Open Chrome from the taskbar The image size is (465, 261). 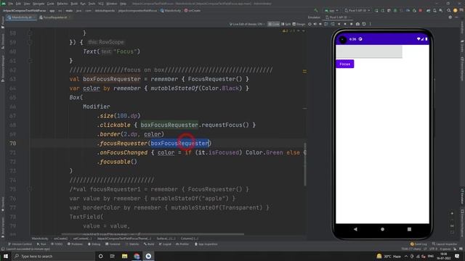click(137, 256)
